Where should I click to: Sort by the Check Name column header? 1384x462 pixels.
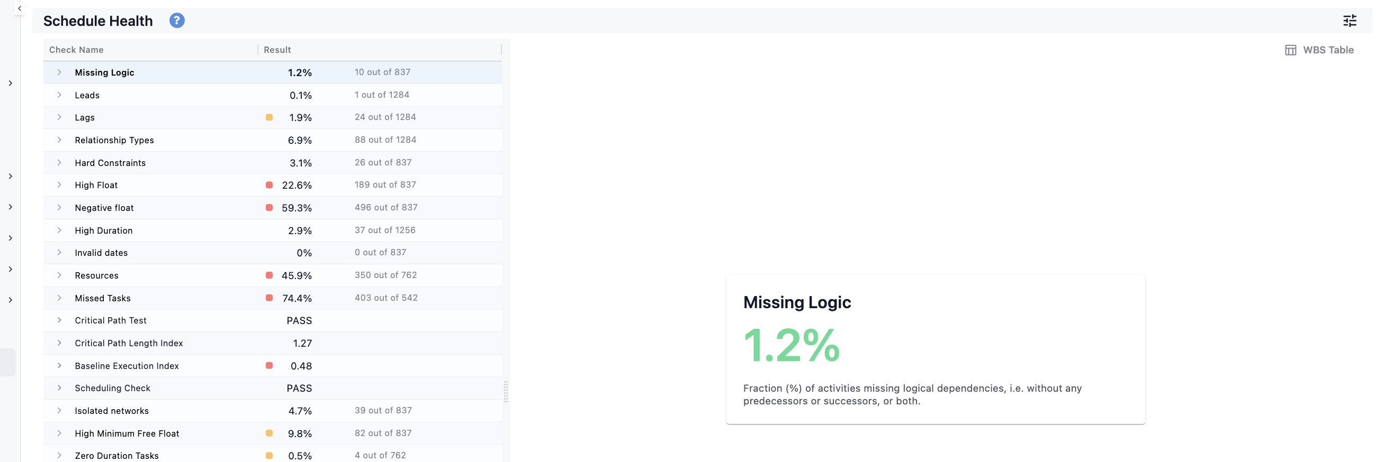click(76, 50)
